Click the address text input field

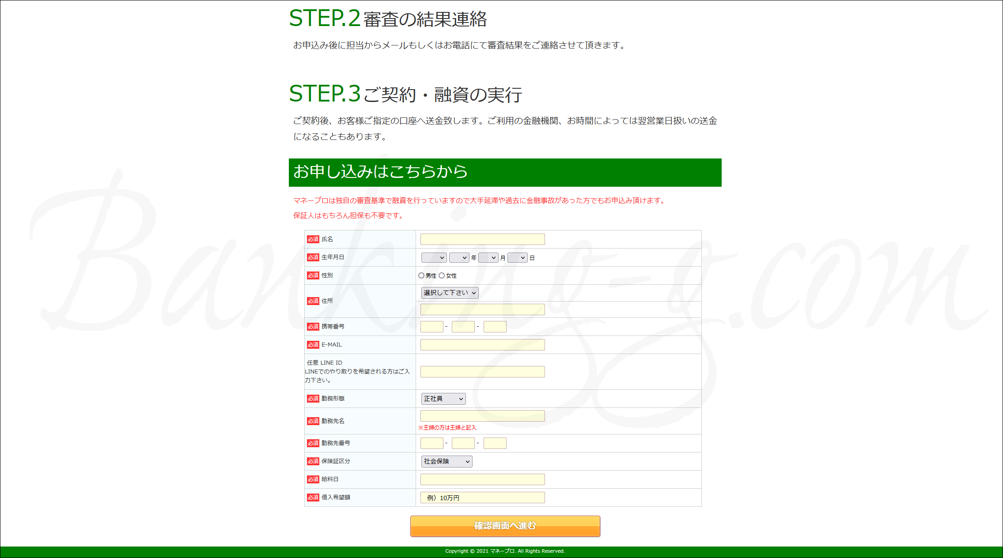(x=482, y=309)
